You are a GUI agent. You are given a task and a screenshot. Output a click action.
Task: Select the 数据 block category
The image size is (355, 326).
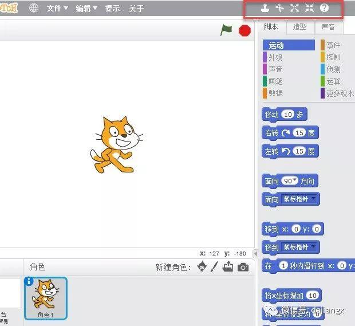tap(273, 93)
